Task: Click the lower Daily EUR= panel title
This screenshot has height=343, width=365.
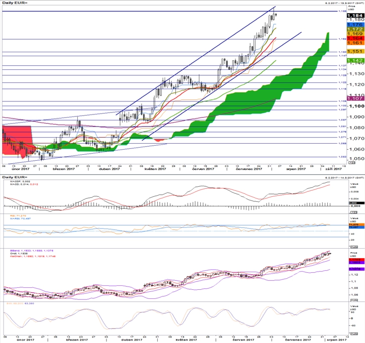Action: tap(15, 177)
